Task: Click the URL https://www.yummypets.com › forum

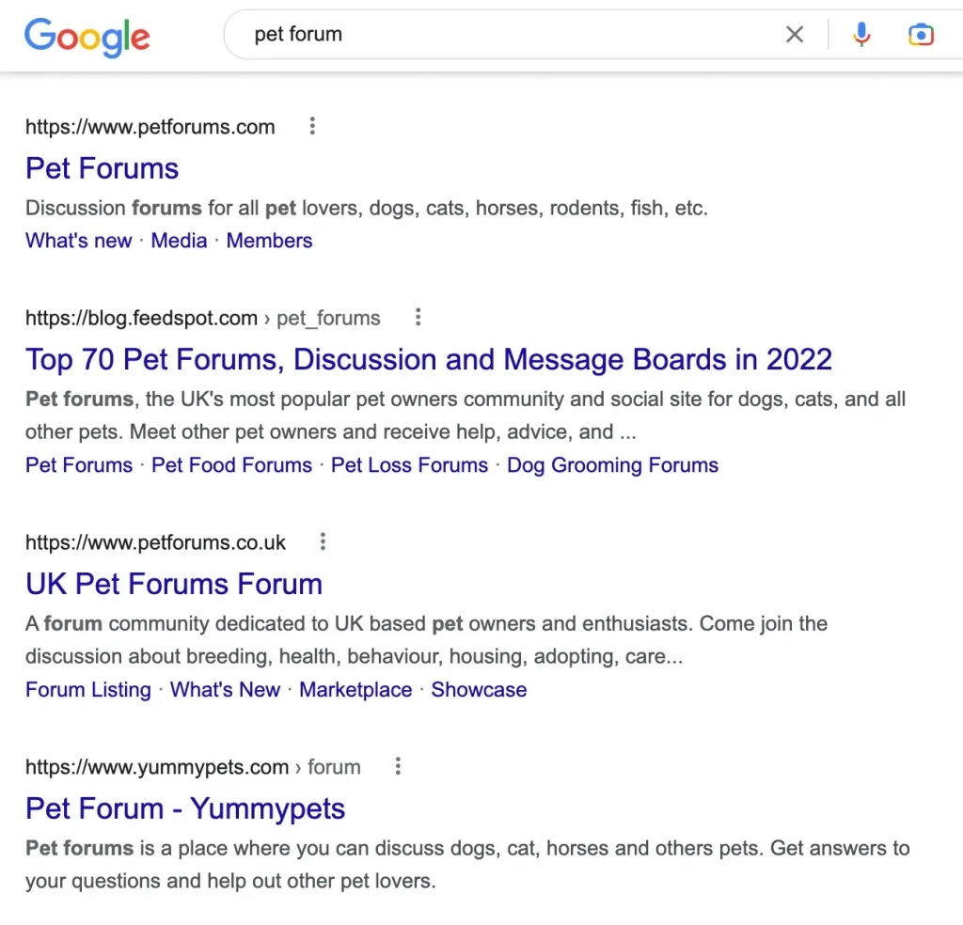Action: tap(193, 767)
